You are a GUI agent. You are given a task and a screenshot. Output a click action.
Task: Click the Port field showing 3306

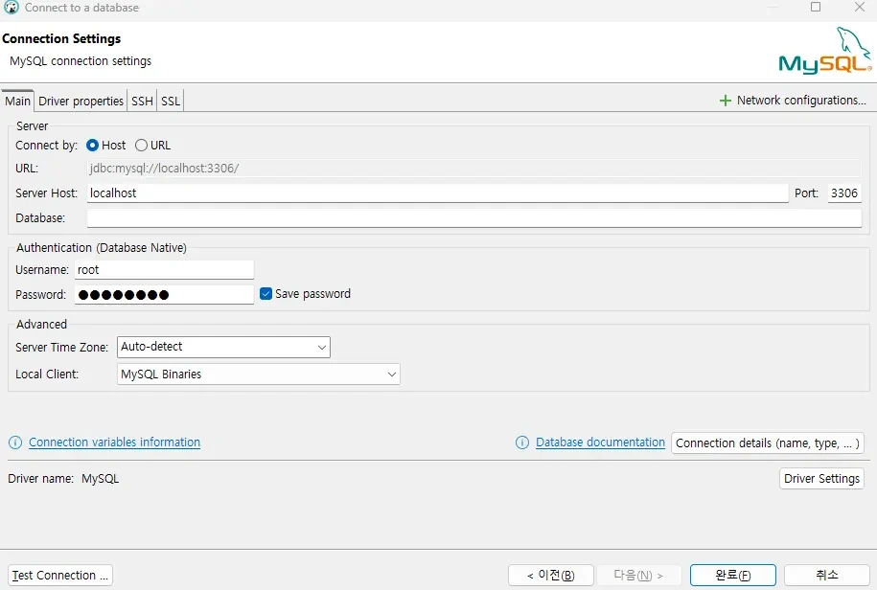pos(844,193)
